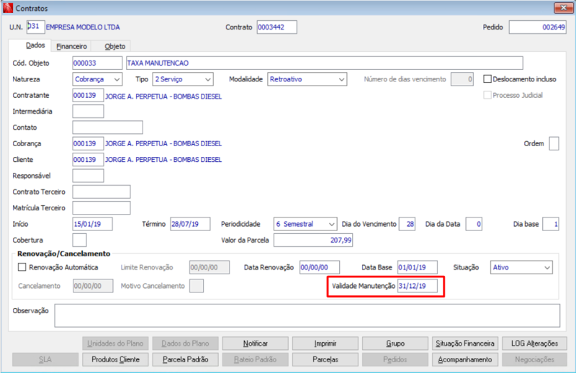Focus the Cobrança code field
This screenshot has height=373, width=576.
[88, 144]
